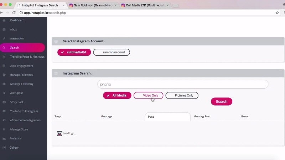Click the Auto-engagement sidebar icon

pyautogui.click(x=4, y=66)
